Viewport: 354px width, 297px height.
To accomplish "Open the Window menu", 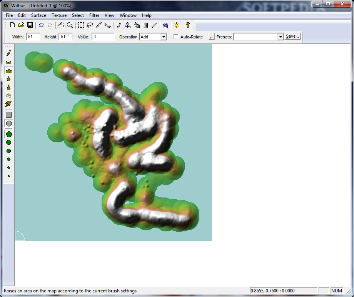I will (x=128, y=15).
